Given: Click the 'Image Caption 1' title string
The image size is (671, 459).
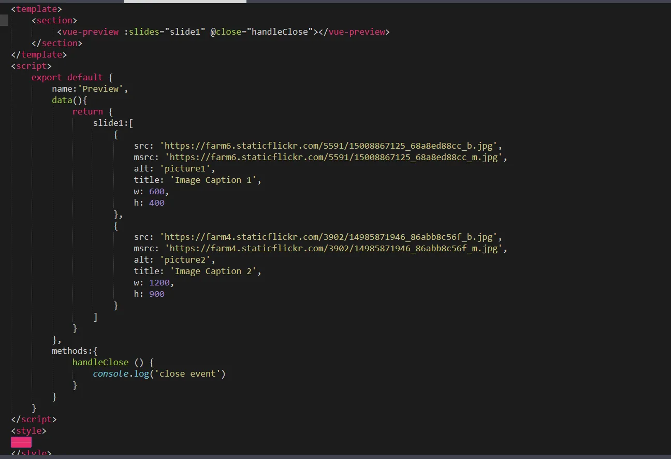Looking at the screenshot, I should pos(213,180).
